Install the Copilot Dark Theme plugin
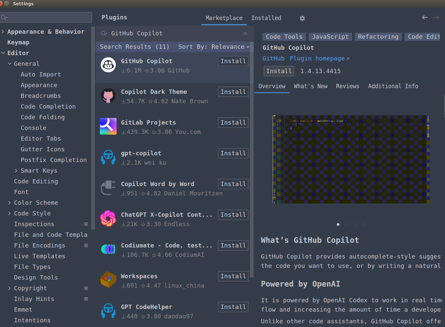 tap(233, 92)
